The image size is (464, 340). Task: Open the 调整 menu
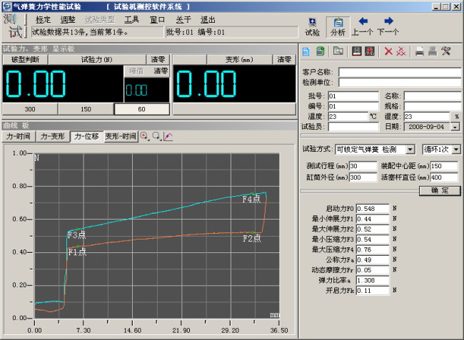click(68, 20)
